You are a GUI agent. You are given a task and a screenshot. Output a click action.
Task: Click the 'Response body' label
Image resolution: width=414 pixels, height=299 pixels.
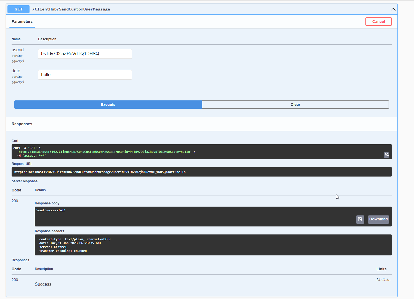(x=47, y=203)
